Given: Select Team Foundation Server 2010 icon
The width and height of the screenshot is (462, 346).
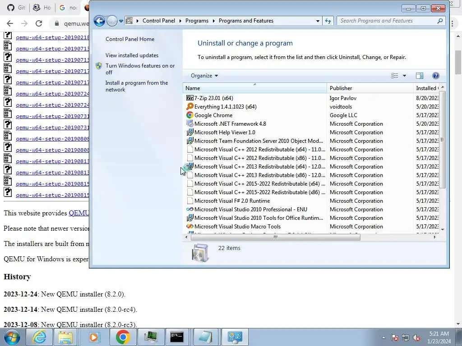Looking at the screenshot, I should point(190,141).
